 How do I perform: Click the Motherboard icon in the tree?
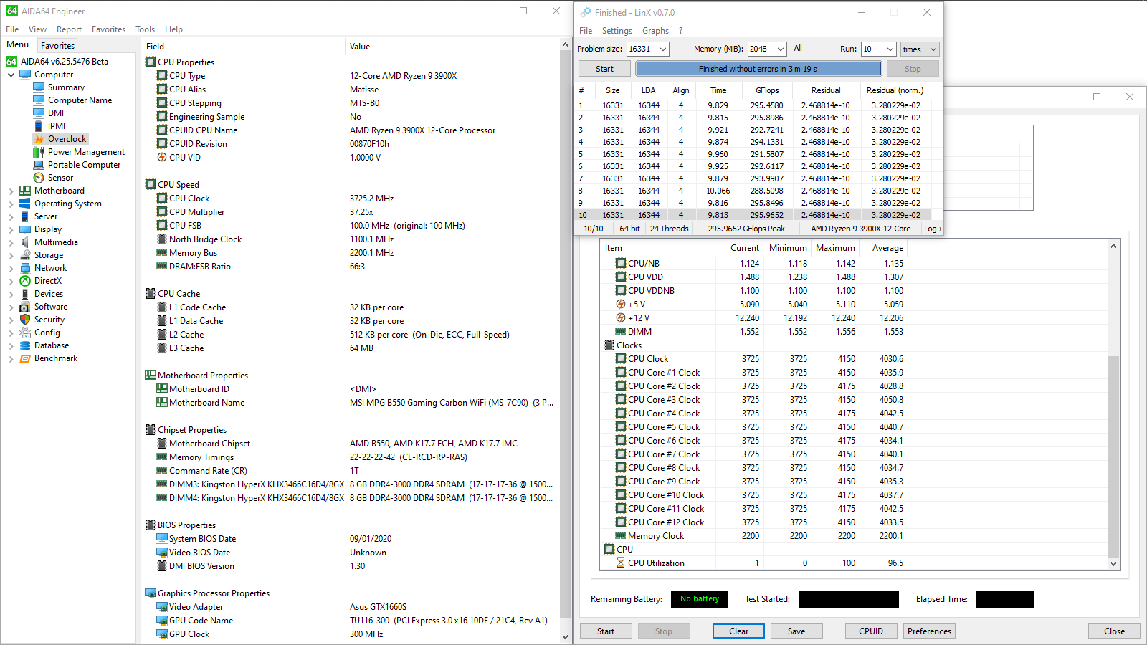[25, 191]
